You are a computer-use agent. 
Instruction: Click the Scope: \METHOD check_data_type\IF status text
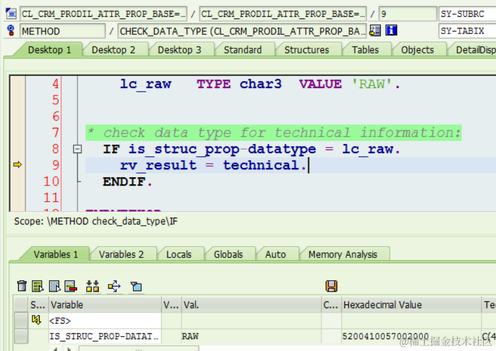[96, 221]
